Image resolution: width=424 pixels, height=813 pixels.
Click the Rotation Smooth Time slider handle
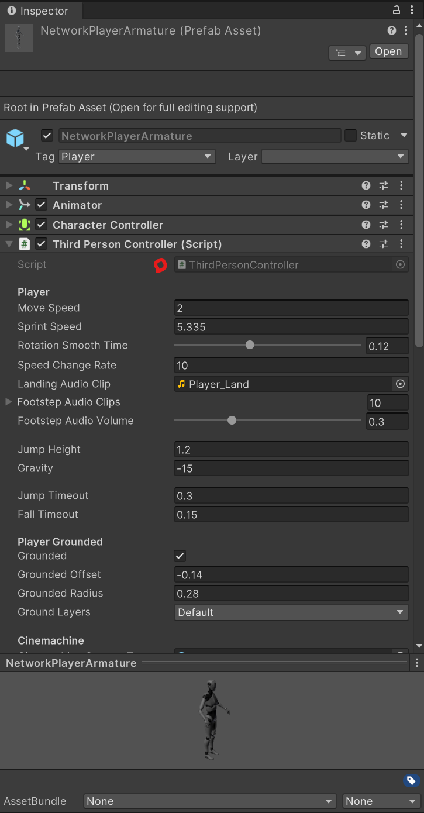point(250,345)
